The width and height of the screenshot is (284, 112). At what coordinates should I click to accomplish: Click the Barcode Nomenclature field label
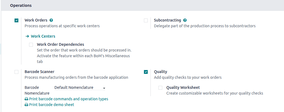[x=37, y=90]
